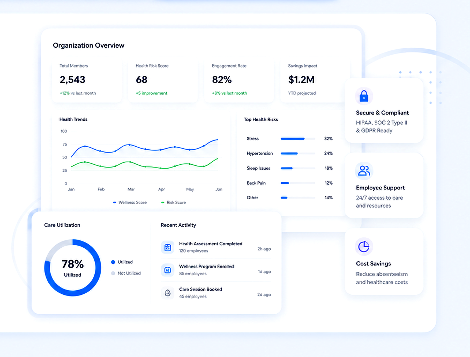
Task: Click the Cost Savings pie chart icon
Action: coord(364,246)
